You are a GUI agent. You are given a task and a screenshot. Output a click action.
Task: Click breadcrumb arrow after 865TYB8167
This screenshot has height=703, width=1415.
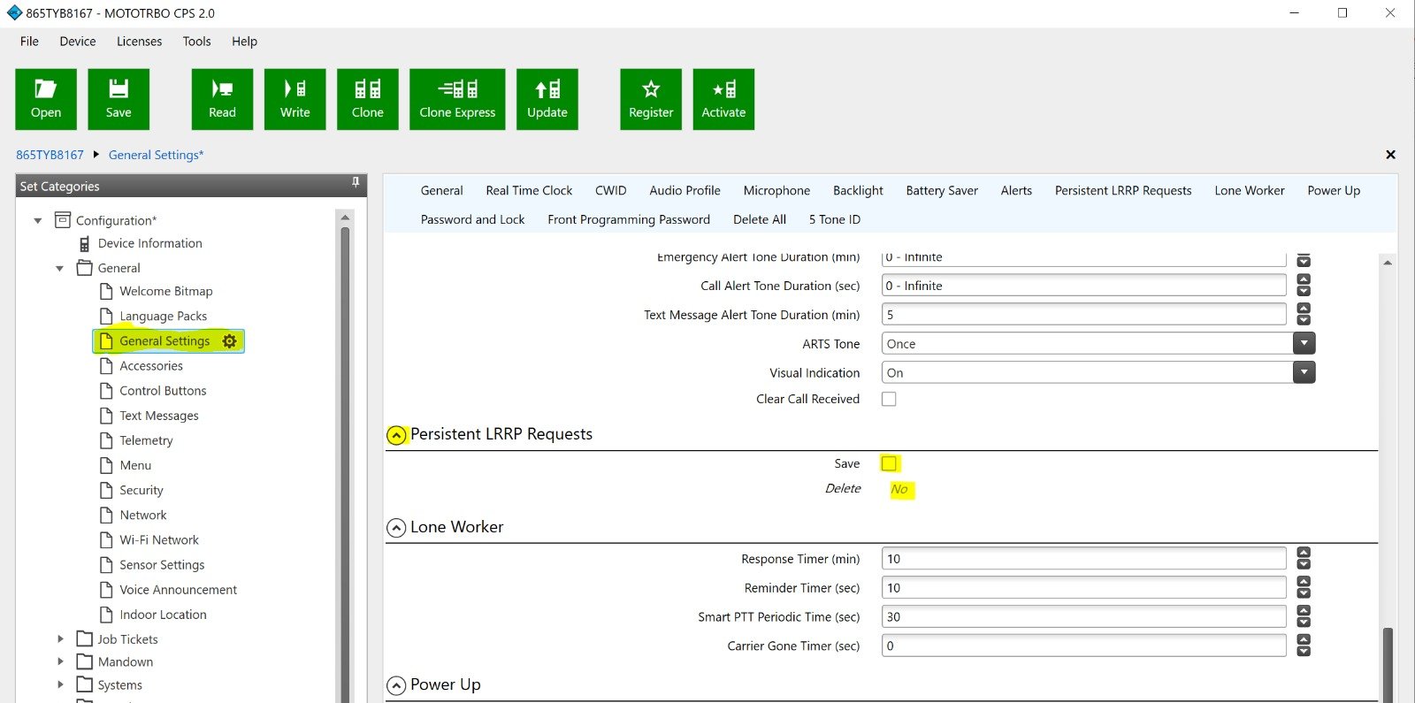96,155
